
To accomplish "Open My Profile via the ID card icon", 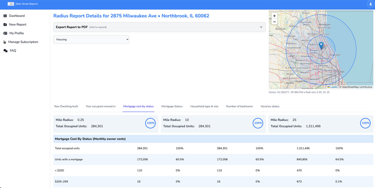I will point(5,33).
